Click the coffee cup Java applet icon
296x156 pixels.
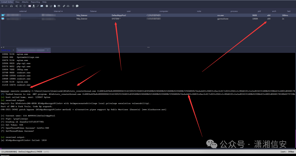pos(51,6)
